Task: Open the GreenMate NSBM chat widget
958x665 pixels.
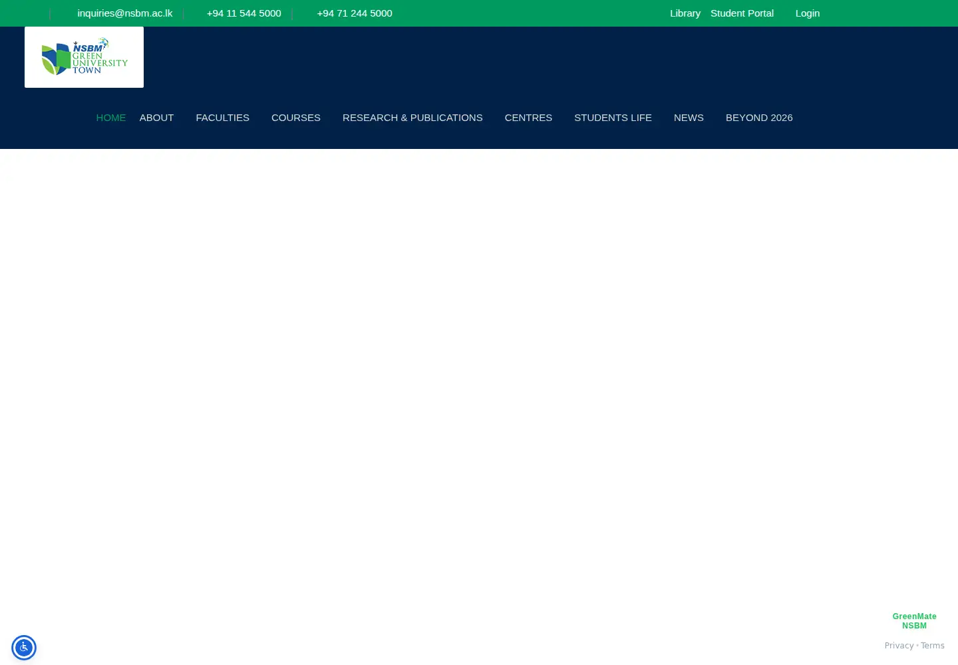Action: point(914,621)
